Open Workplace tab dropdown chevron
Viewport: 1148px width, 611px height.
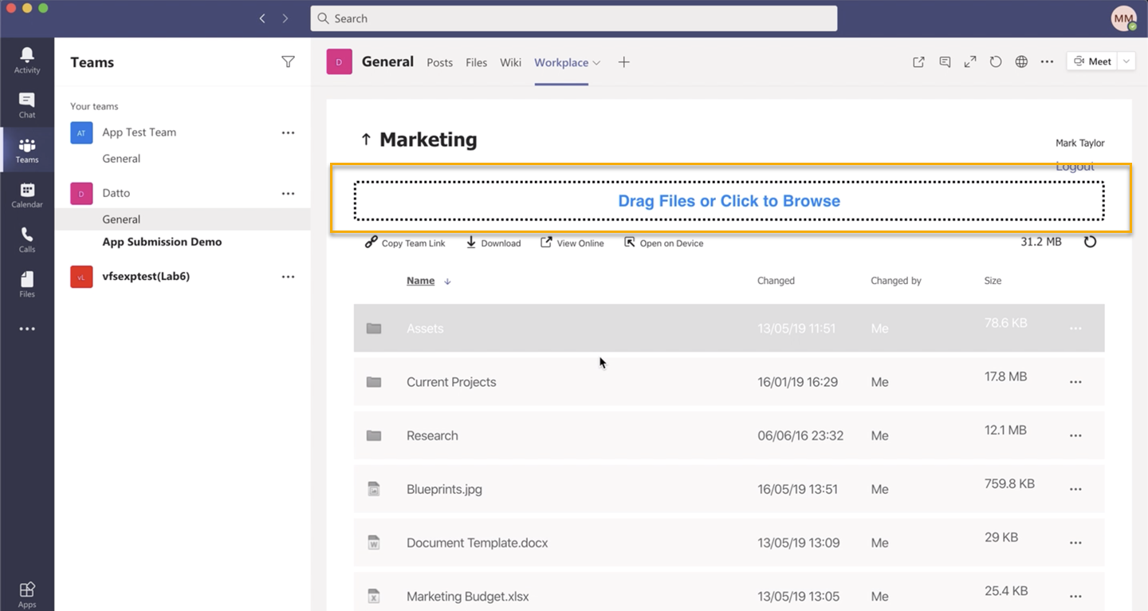[596, 63]
